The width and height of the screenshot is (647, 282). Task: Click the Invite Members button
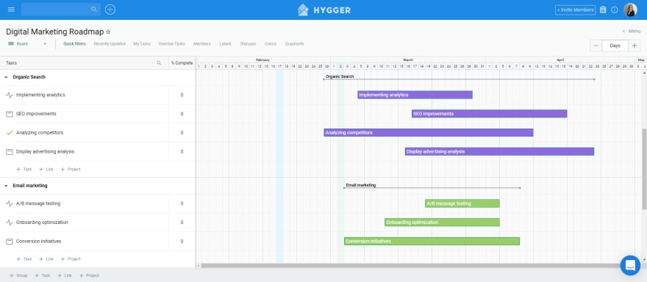point(575,10)
